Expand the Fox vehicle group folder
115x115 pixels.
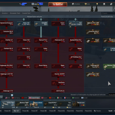point(76,24)
